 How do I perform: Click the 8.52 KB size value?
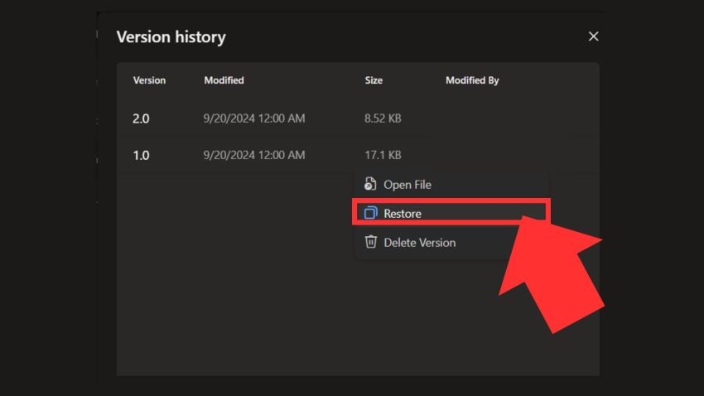[383, 118]
